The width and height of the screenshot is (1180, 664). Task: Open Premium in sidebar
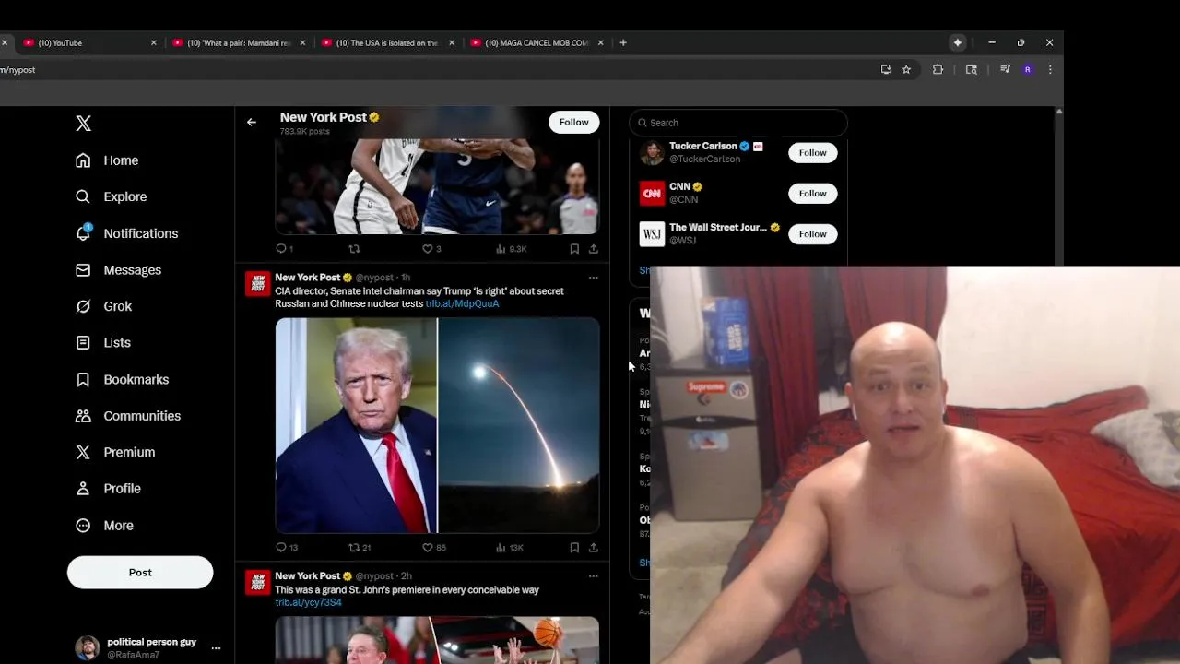(x=115, y=452)
